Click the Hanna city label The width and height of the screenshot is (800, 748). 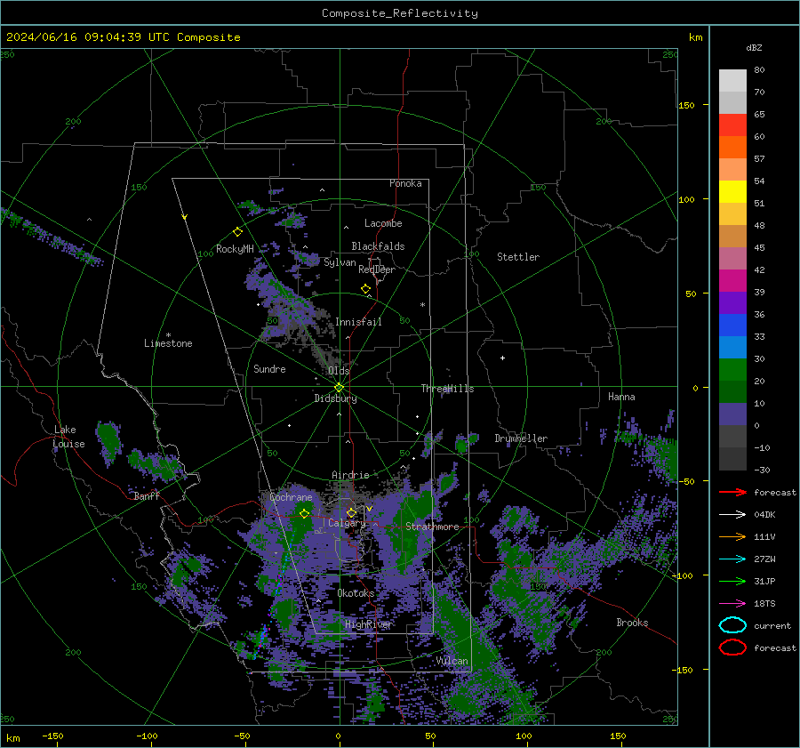pyautogui.click(x=621, y=397)
